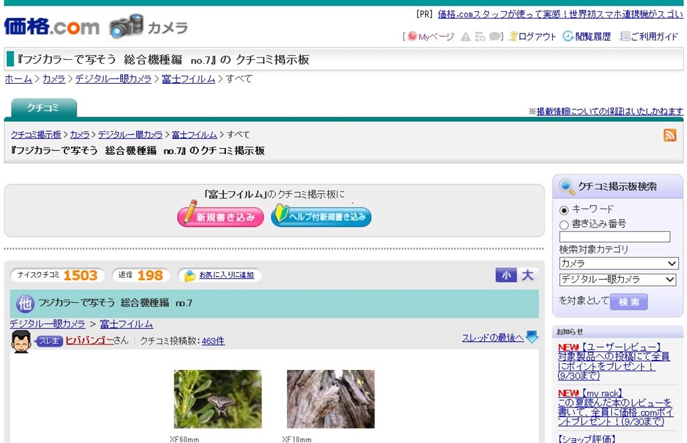The width and height of the screenshot is (687, 443).
Task: Click the speech bubble icon in header
Action: coord(494,37)
